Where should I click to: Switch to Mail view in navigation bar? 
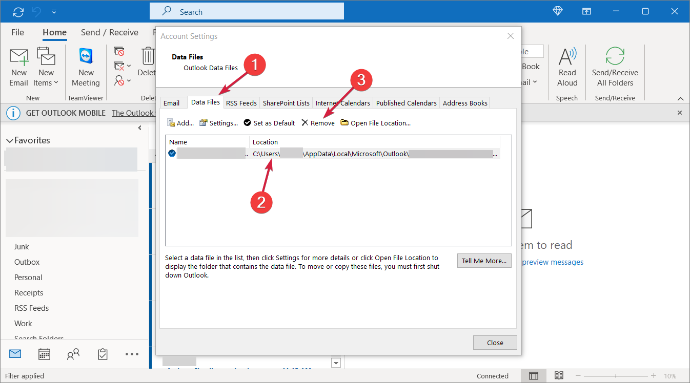[15, 354]
